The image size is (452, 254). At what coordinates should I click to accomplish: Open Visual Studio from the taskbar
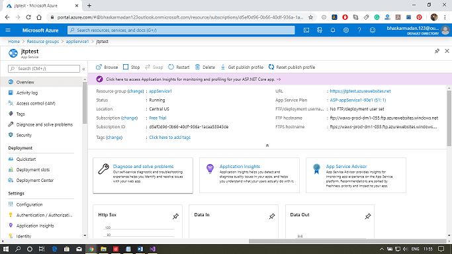[152, 249]
